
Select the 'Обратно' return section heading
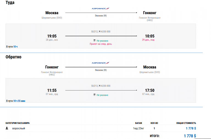click(x=13, y=57)
